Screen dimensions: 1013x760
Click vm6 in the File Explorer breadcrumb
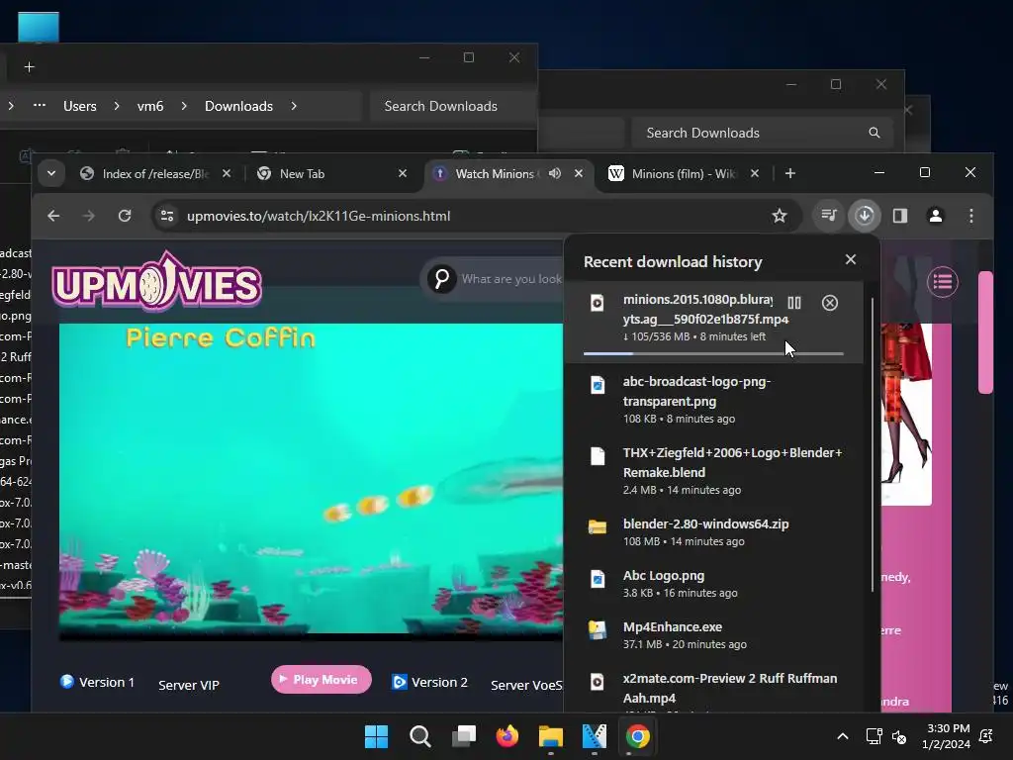point(150,106)
